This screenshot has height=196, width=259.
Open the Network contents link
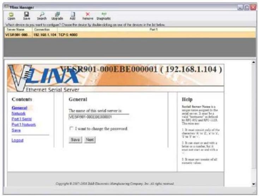coord(18,114)
